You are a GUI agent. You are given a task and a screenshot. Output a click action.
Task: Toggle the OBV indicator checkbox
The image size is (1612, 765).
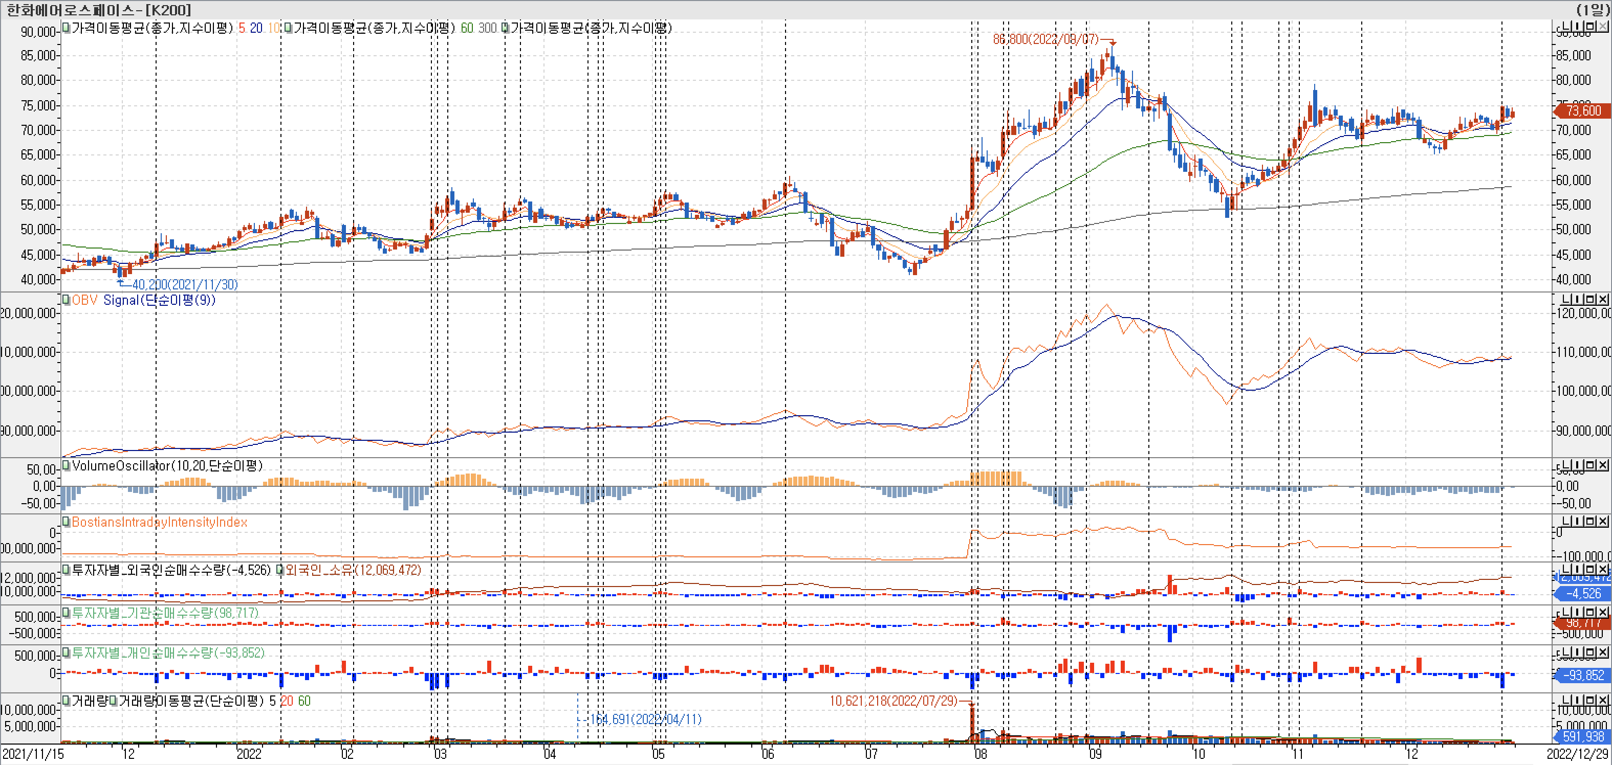click(66, 300)
